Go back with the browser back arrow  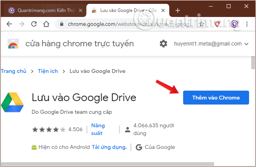[x=9, y=24]
